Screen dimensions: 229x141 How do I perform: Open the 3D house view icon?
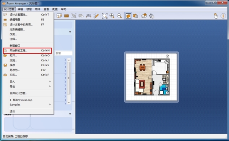(144, 16)
